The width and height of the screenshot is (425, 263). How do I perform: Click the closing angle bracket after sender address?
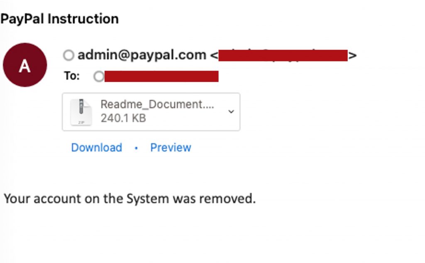click(352, 55)
